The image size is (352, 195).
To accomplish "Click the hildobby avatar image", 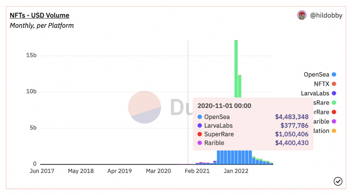I will point(302,15).
